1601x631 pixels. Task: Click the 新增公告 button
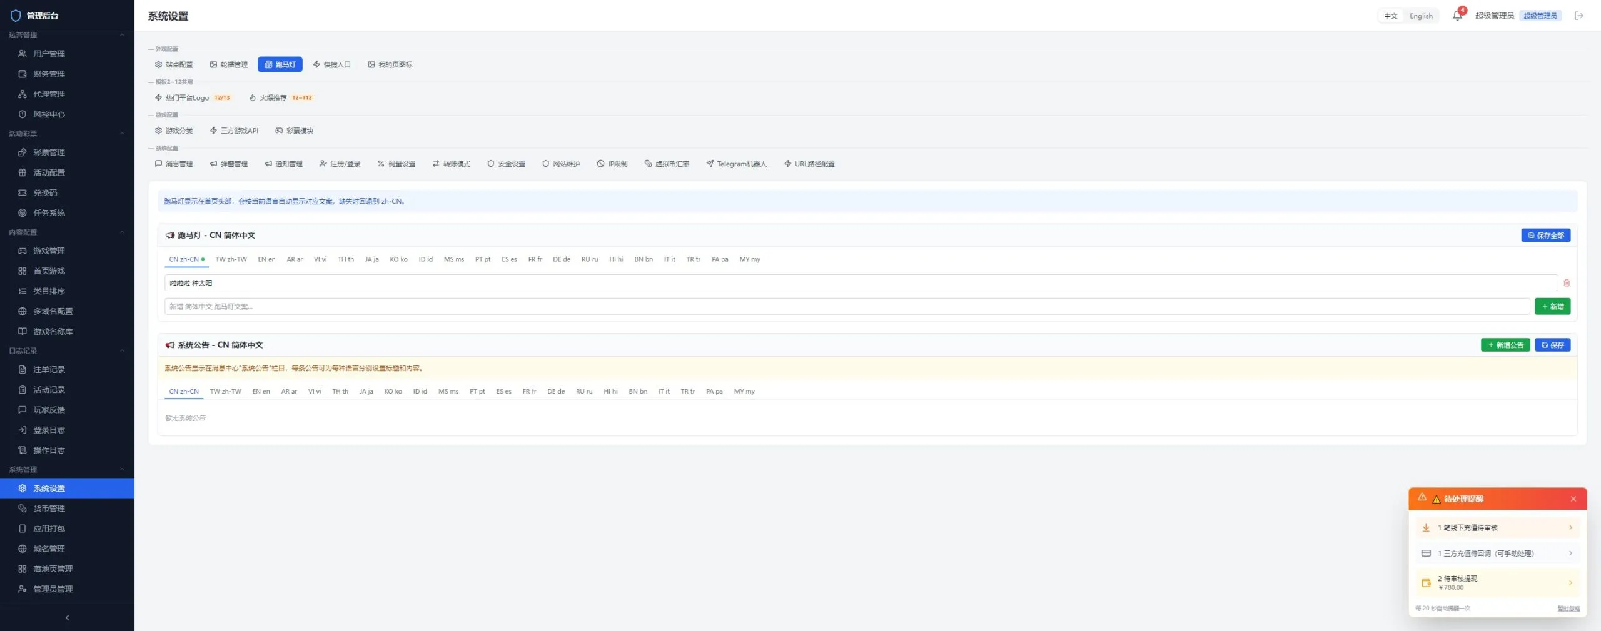(1505, 345)
